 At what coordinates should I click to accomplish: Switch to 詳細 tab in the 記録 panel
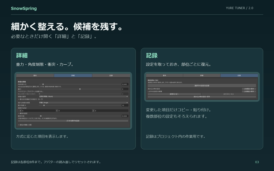pos(202,76)
